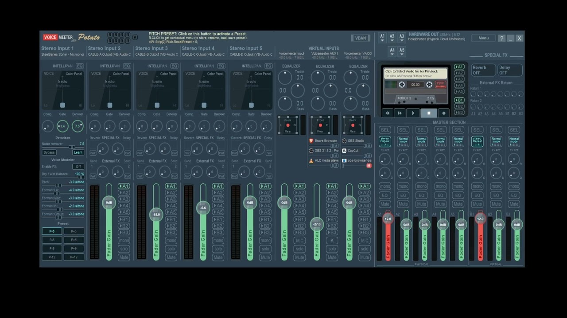Open the A4 hardware out device selector
Image resolution: width=567 pixels, height=318 pixels.
pyautogui.click(x=392, y=52)
